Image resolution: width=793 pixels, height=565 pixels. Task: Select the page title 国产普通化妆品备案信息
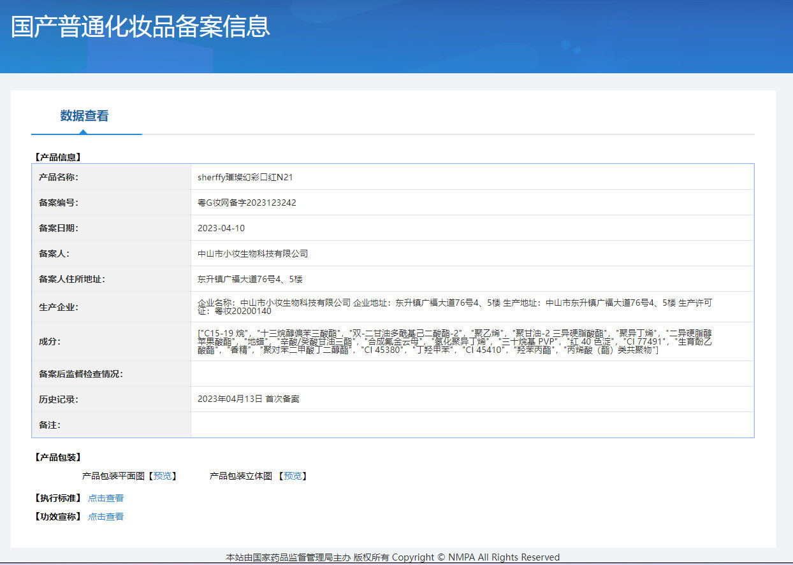(140, 26)
